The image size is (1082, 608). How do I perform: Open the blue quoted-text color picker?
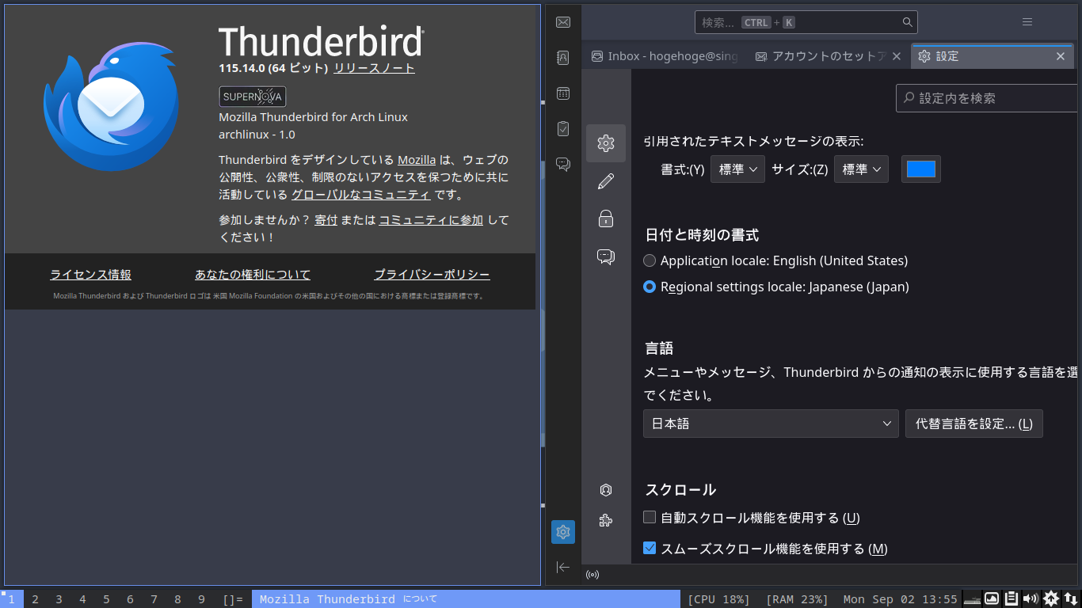(921, 169)
